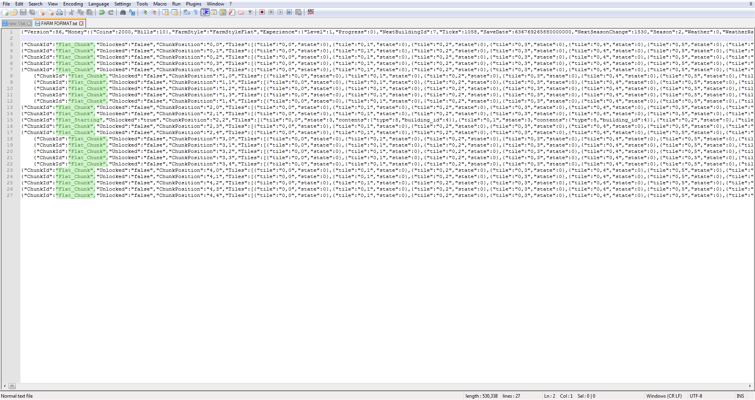Toggle INS insert mode in status bar
Image resolution: width=755 pixels, height=400 pixels.
[x=740, y=396]
